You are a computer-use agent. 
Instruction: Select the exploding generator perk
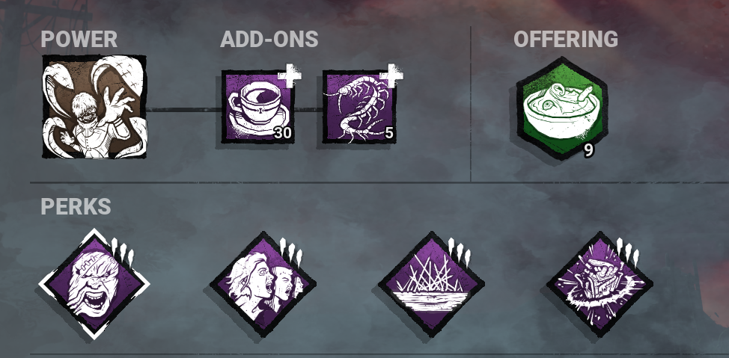pos(600,284)
